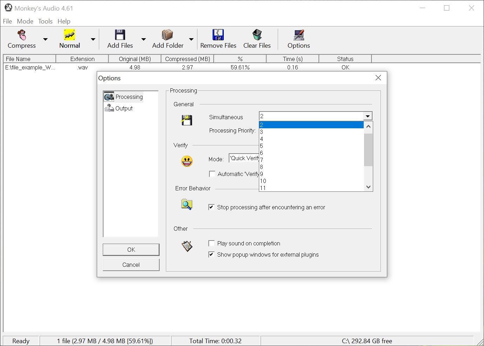
Task: Open the Add Files dropdown arrow
Action: pyautogui.click(x=143, y=39)
